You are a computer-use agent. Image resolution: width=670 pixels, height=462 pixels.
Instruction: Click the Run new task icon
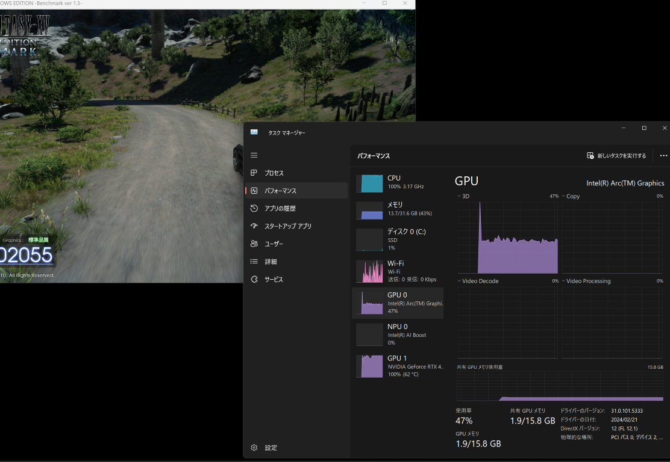tap(590, 156)
